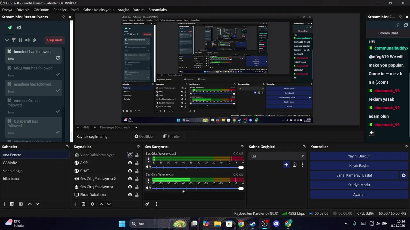Click the link icon in the Stream Chat dock
410x230 pixels.
click(398, 25)
